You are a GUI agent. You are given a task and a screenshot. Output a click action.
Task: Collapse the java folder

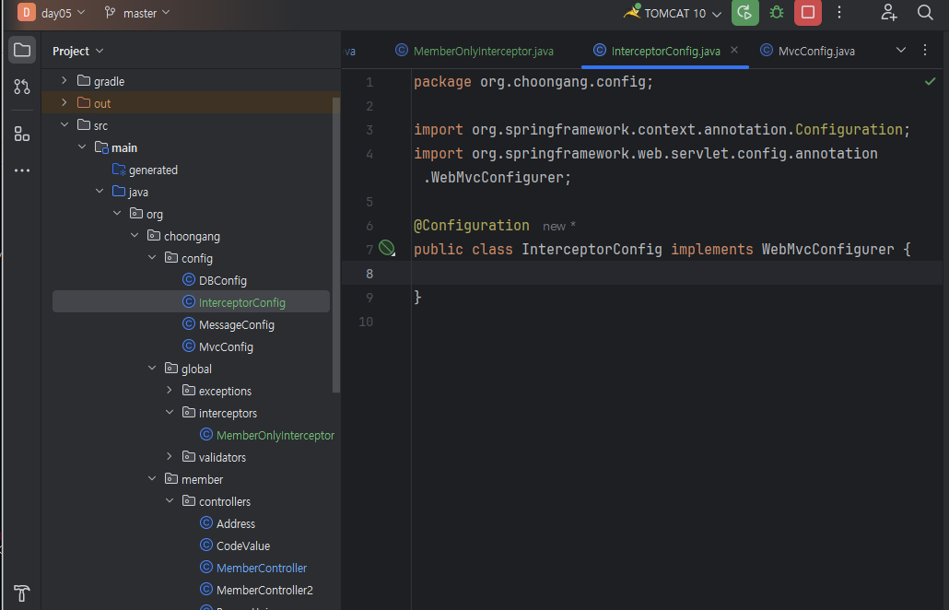(100, 192)
